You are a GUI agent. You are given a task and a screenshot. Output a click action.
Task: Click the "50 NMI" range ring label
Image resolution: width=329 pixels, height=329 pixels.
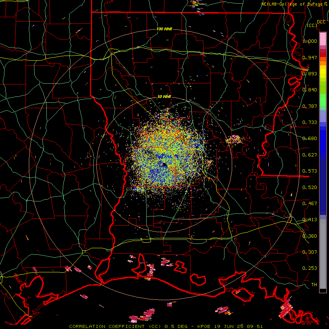coord(164,97)
